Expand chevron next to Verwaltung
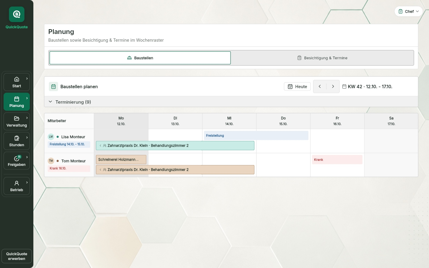 [x=27, y=118]
